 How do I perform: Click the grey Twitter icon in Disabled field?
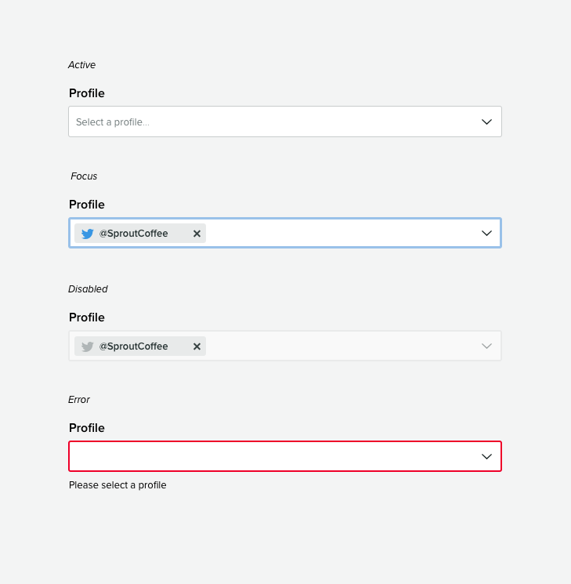point(88,346)
